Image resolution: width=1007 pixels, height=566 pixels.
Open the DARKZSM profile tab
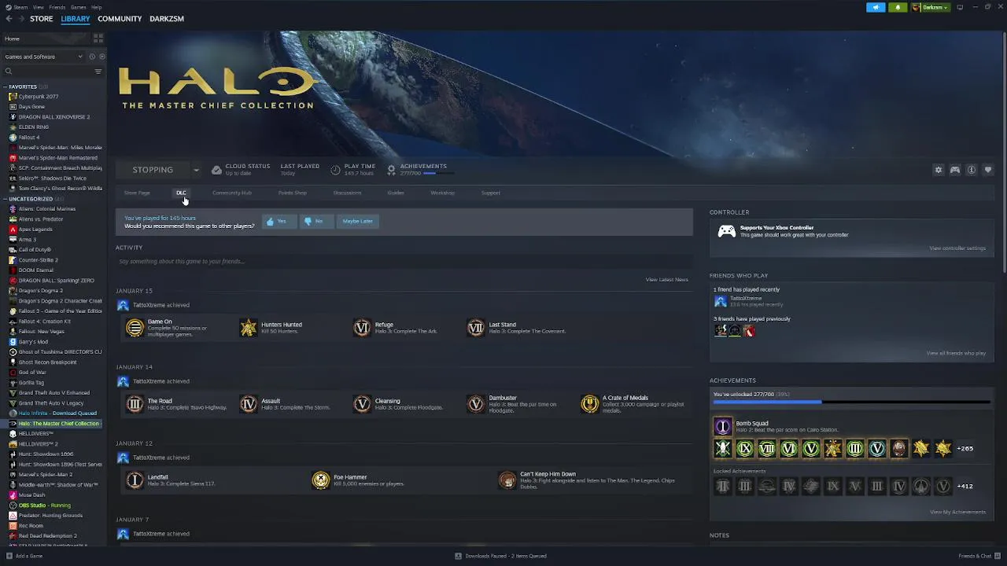pos(167,19)
